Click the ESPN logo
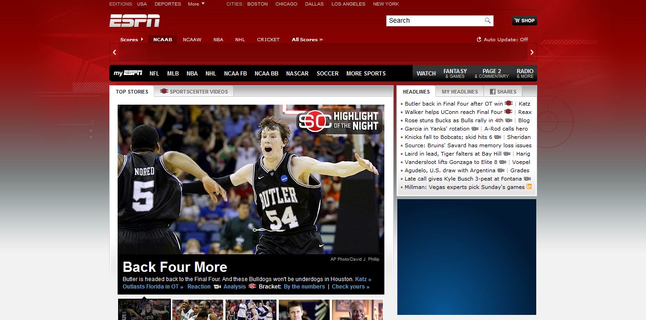The image size is (646, 320). [x=135, y=21]
